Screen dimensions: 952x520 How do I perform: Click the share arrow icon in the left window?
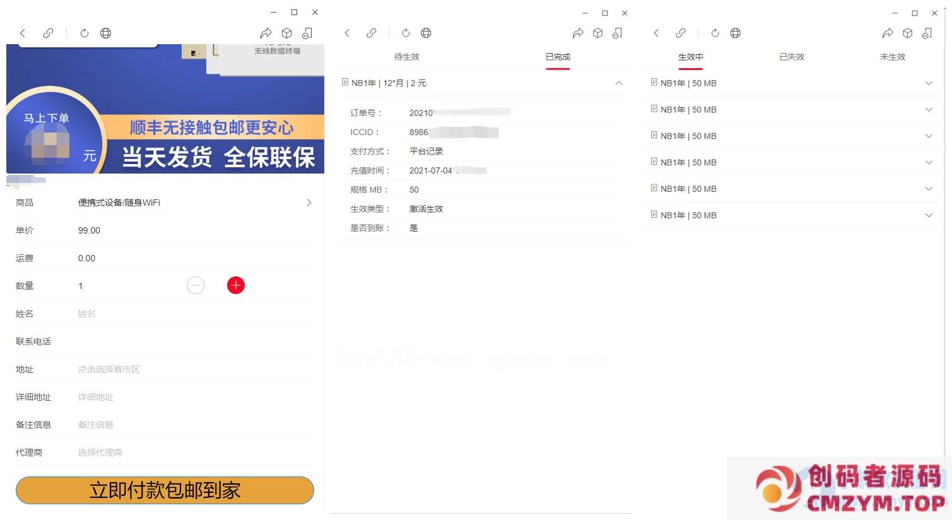tap(266, 33)
